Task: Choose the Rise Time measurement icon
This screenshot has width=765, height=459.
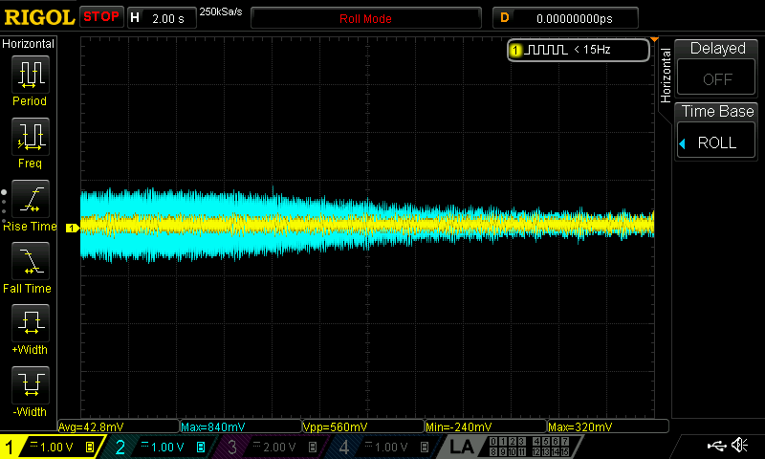Action: pyautogui.click(x=30, y=201)
